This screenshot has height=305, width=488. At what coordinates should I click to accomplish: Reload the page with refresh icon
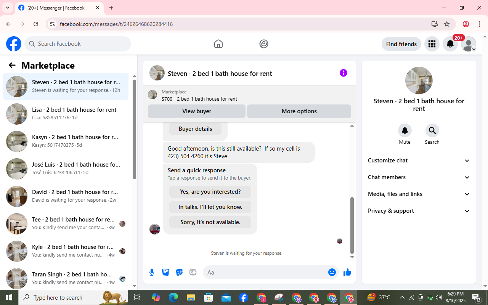[x=36, y=24]
